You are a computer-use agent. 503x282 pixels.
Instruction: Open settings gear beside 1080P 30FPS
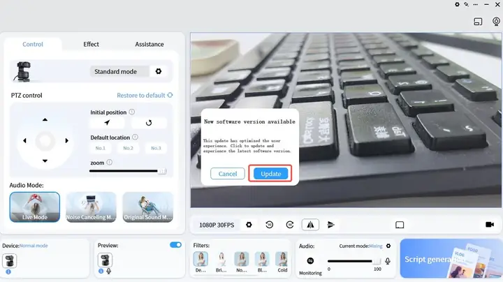[249, 225]
